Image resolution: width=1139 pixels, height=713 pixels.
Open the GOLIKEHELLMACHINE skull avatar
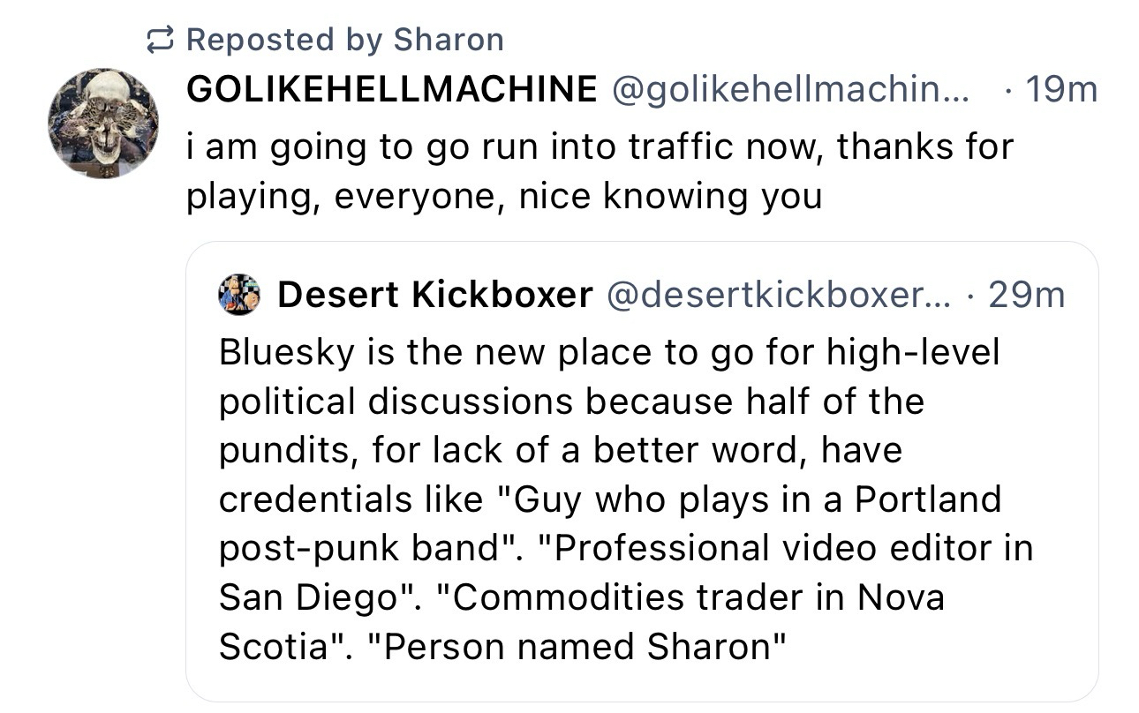tap(103, 124)
